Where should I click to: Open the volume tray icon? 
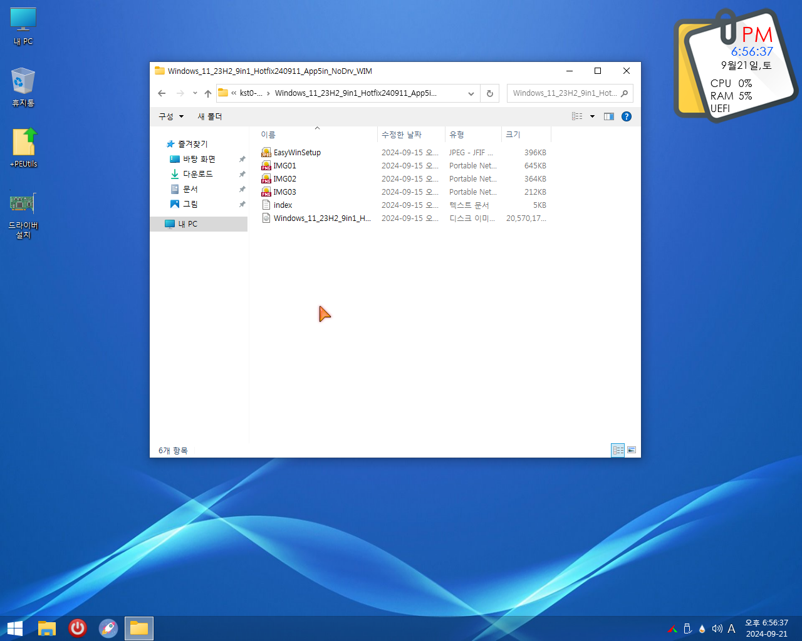(717, 628)
